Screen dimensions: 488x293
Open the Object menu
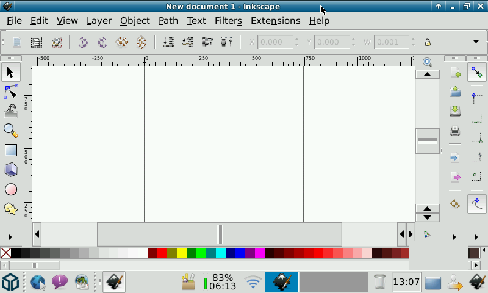tap(135, 21)
